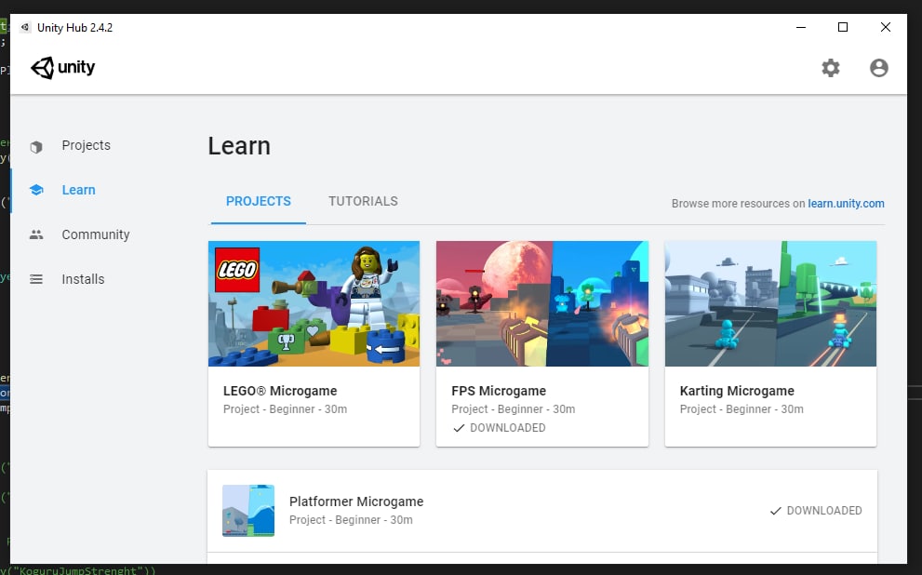Image resolution: width=922 pixels, height=575 pixels.
Task: Open the Installs section
Action: point(83,279)
